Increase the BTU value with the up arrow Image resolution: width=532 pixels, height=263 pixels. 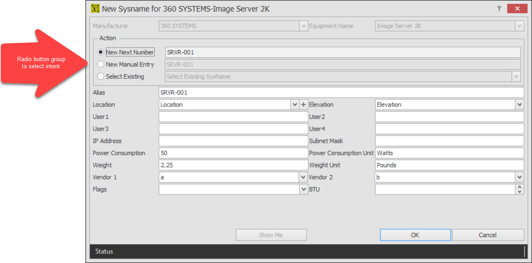pyautogui.click(x=520, y=187)
